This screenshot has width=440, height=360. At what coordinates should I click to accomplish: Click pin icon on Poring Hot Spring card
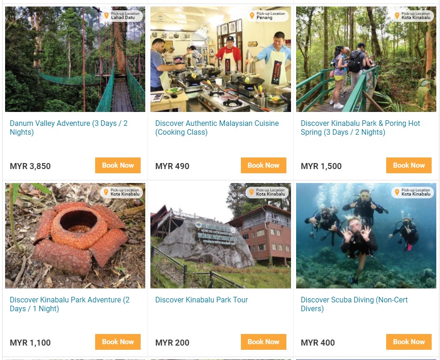click(x=397, y=15)
